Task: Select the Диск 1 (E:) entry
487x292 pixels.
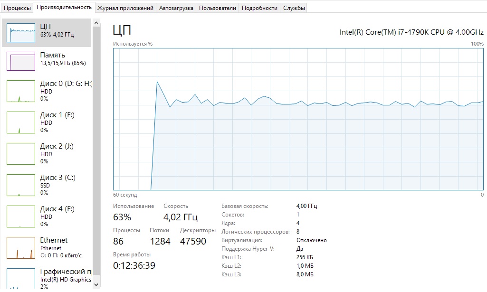Action: coord(46,122)
